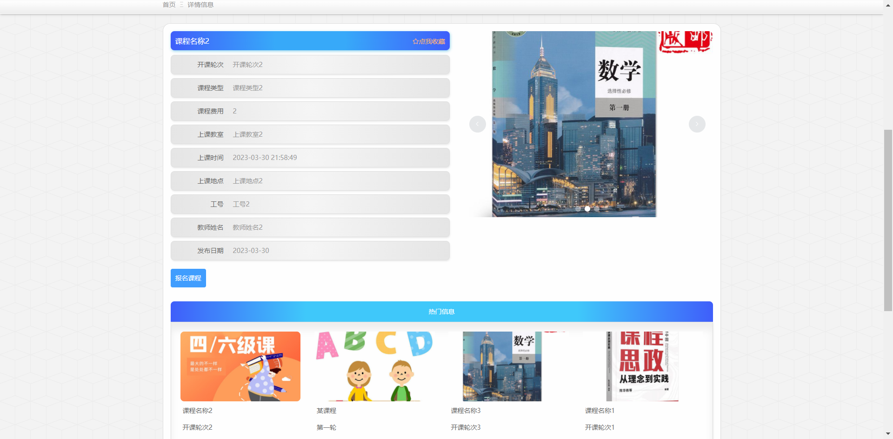Viewport: 893px width, 439px height.
Task: Open the 四/六级课 course thumbnail
Action: click(240, 366)
